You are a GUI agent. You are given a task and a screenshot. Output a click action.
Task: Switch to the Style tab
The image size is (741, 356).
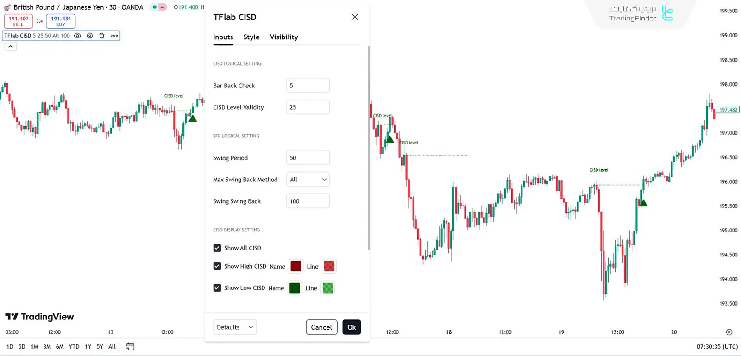pyautogui.click(x=251, y=37)
